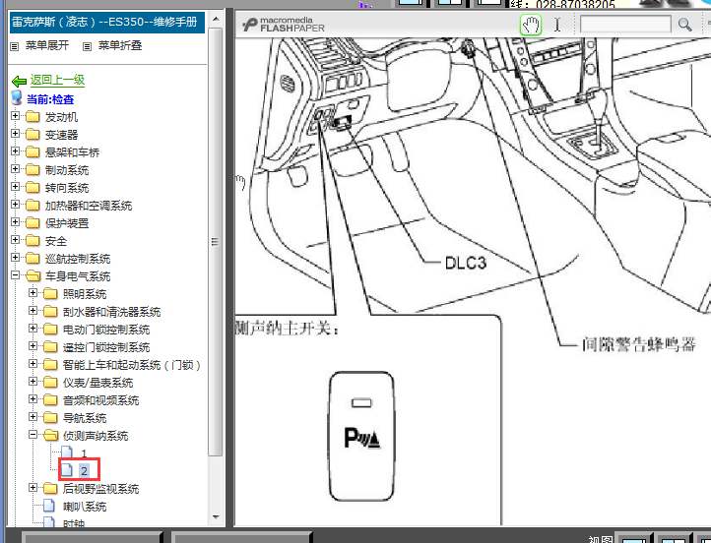Select the 转向系统 tree item
This screenshot has height=543, width=711.
(x=67, y=188)
